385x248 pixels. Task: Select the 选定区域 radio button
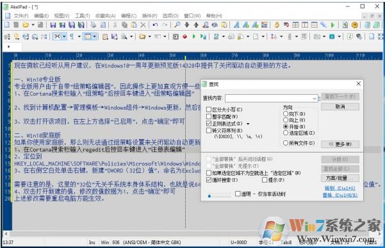pyautogui.click(x=286, y=133)
